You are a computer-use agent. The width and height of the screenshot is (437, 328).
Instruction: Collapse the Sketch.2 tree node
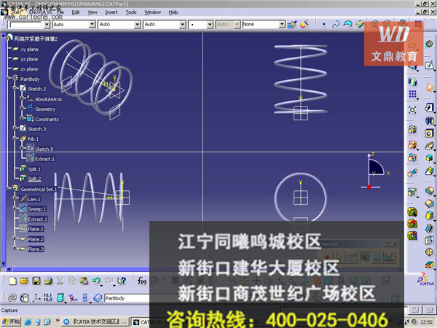tap(15, 88)
